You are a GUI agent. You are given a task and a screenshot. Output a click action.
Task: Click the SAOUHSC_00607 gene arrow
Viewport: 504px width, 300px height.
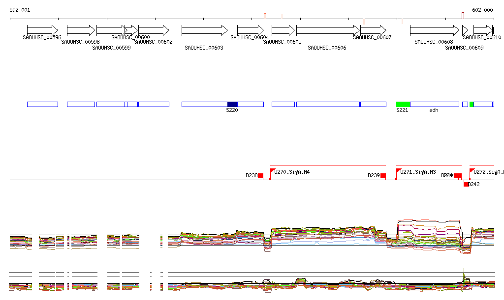coord(373,30)
